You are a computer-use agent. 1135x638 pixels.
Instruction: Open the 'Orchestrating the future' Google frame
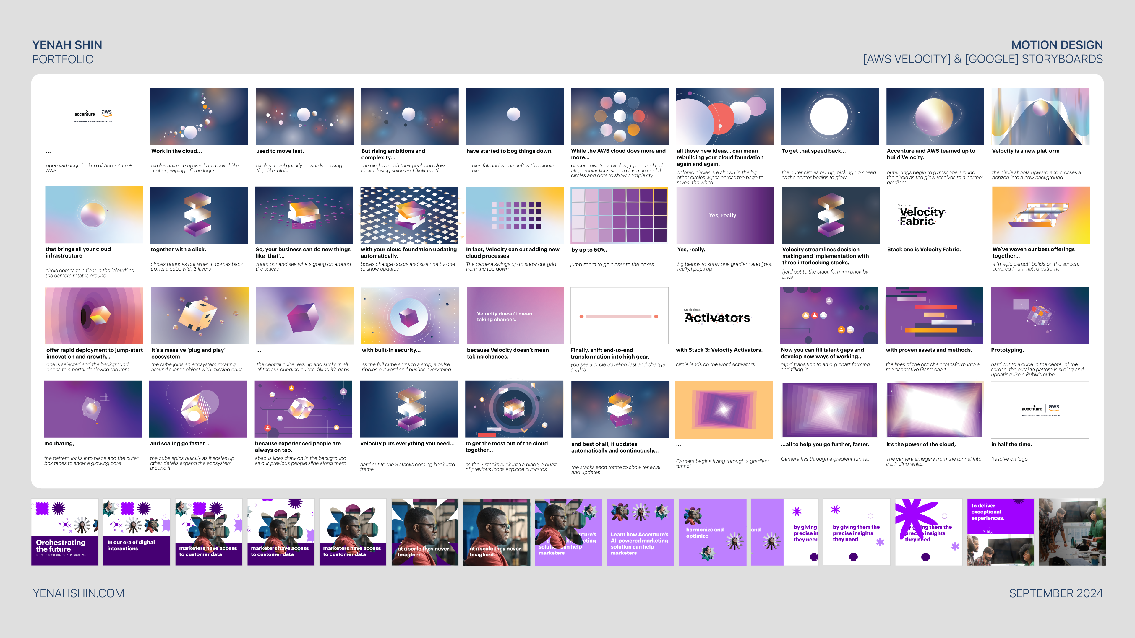pyautogui.click(x=65, y=532)
